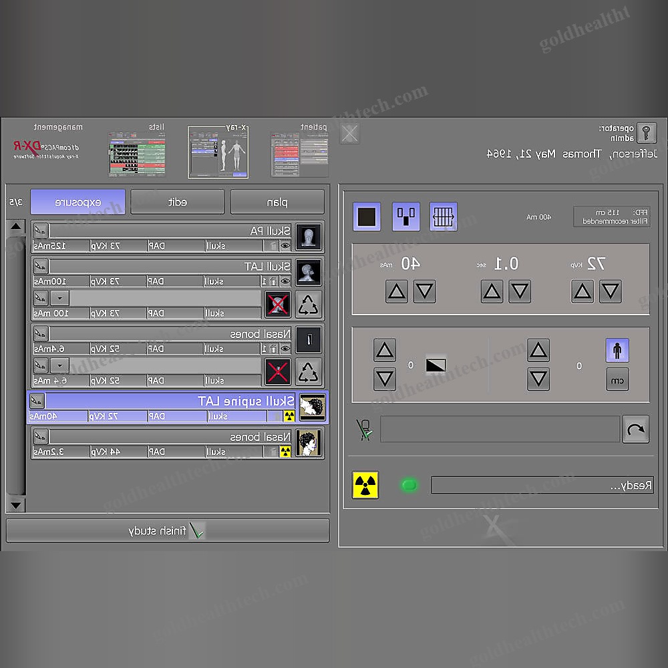The height and width of the screenshot is (668, 668).
Task: Click pencil icon on rejected 6.4 mAs row
Action: (41, 365)
